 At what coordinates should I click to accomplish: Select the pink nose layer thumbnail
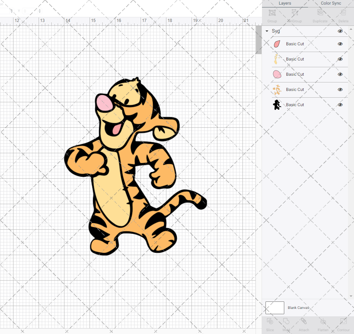277,74
